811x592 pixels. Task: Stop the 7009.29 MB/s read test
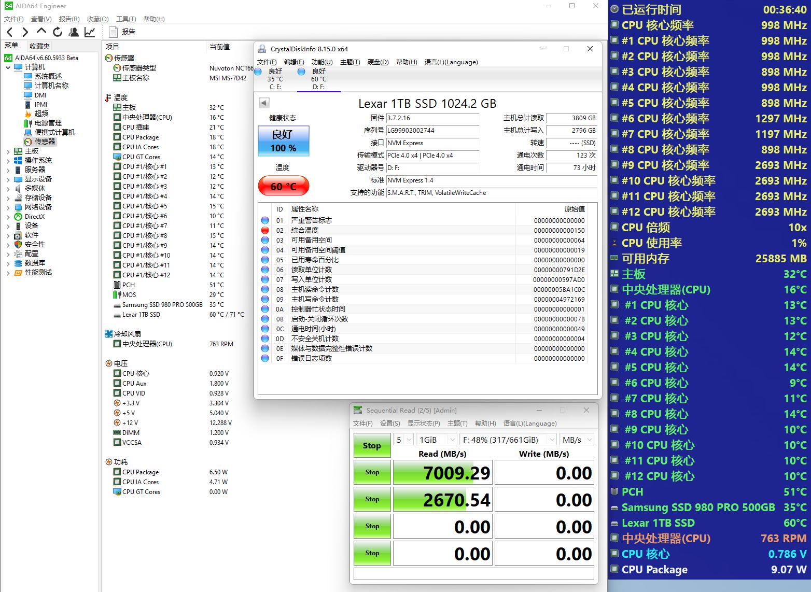pyautogui.click(x=371, y=472)
